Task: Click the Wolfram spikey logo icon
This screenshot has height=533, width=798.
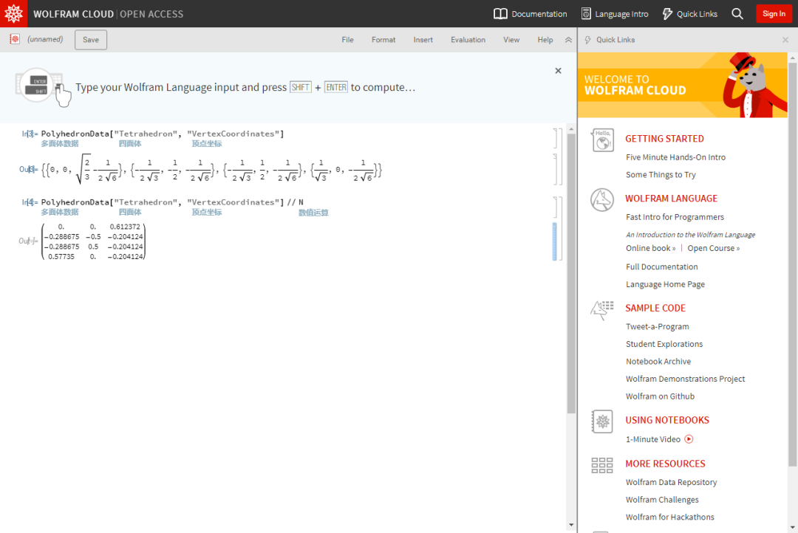Action: [13, 13]
